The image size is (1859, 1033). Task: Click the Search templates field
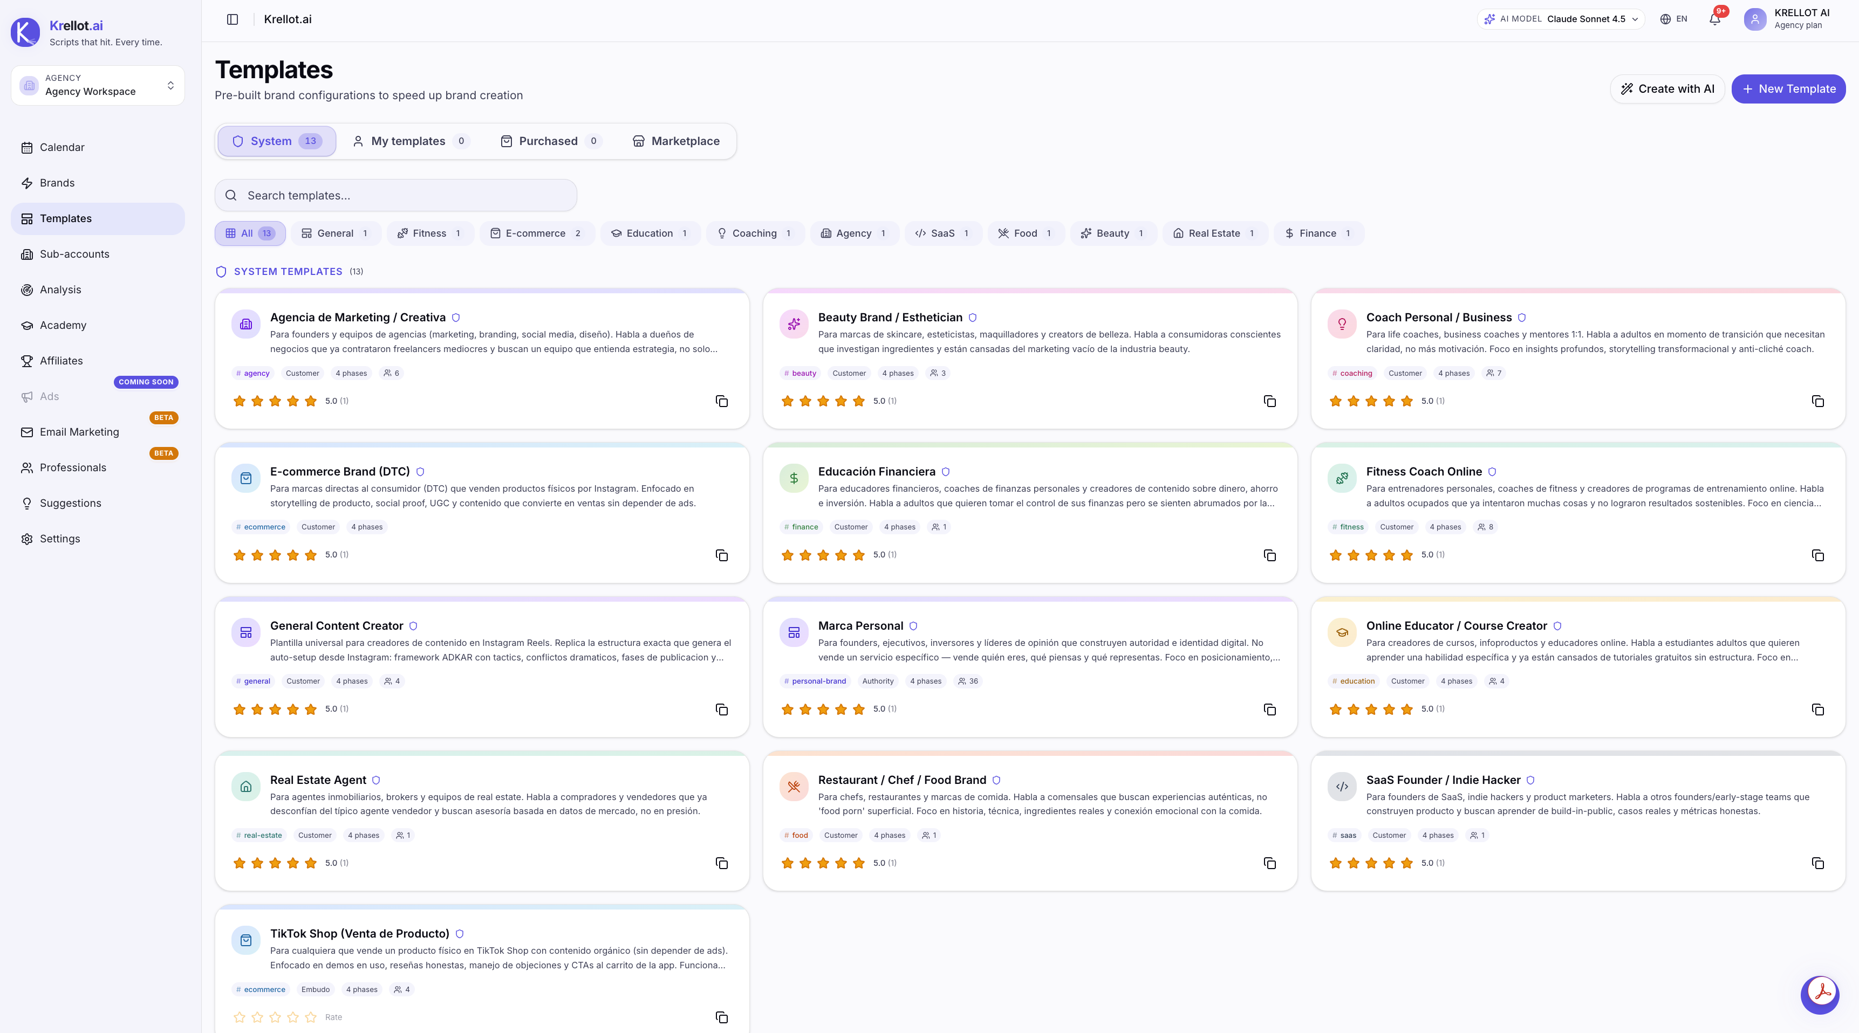click(395, 196)
